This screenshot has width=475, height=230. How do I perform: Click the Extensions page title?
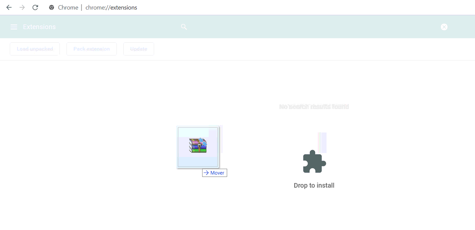pyautogui.click(x=39, y=27)
